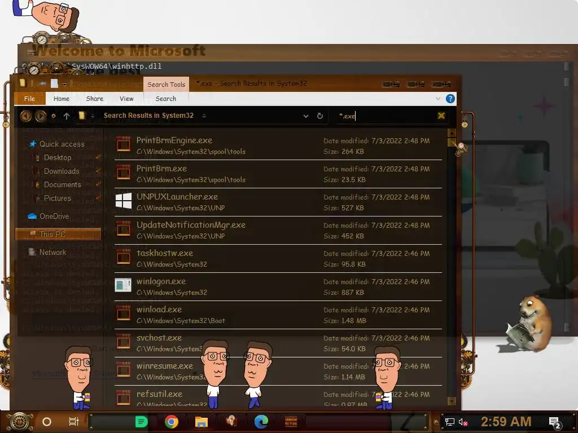Open Downloads in navigation pane
The image size is (578, 433).
click(62, 171)
